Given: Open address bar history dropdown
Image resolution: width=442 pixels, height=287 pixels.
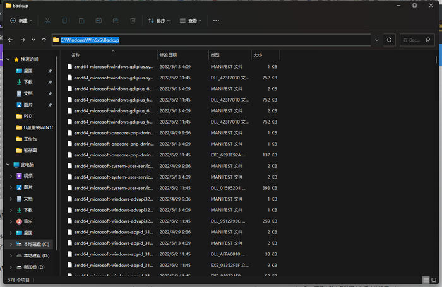Looking at the screenshot, I should click(376, 40).
